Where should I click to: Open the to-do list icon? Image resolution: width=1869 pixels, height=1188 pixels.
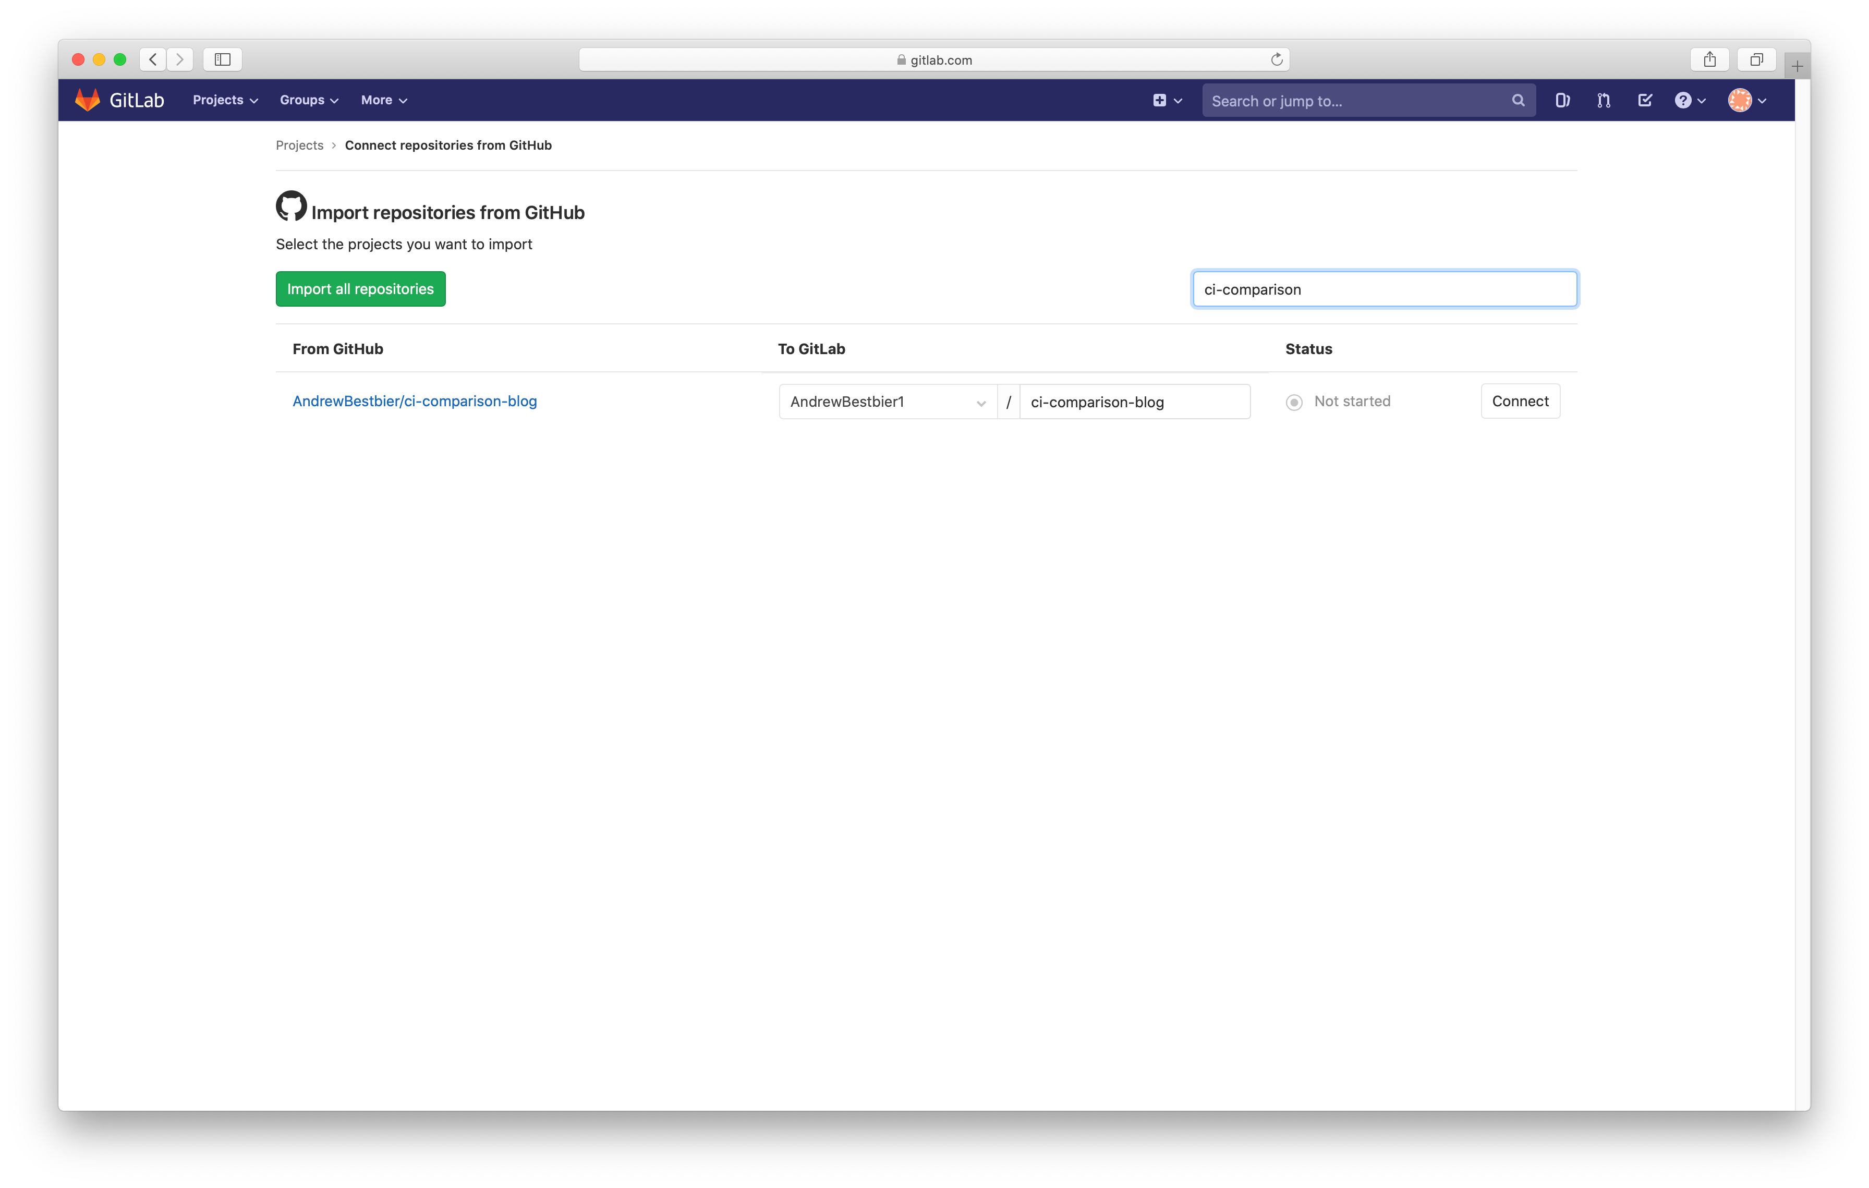coord(1645,100)
